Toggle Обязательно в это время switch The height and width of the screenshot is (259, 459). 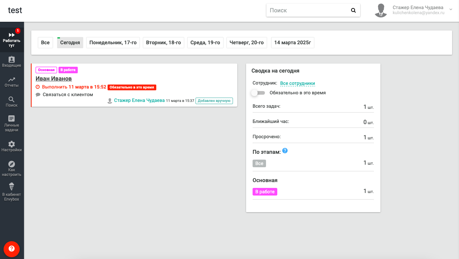point(258,93)
